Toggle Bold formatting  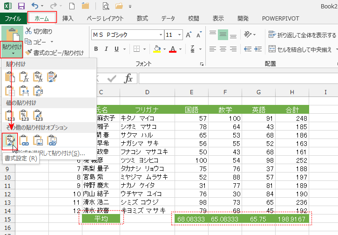95,49
